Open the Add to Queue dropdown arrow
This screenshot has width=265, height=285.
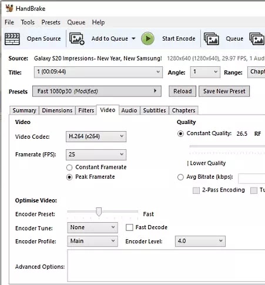tap(133, 39)
